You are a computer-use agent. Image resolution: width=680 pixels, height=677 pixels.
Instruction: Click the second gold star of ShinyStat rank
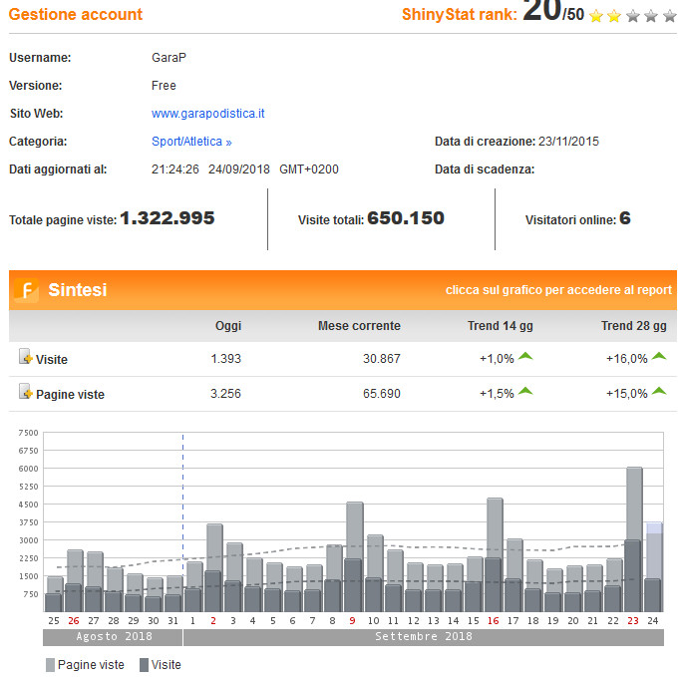point(614,16)
